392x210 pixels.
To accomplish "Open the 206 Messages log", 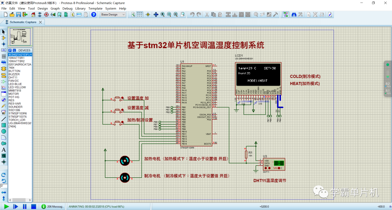I will (53, 206).
